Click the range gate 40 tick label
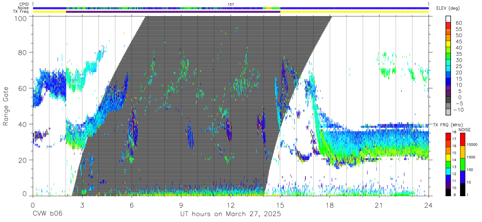 tap(22, 124)
